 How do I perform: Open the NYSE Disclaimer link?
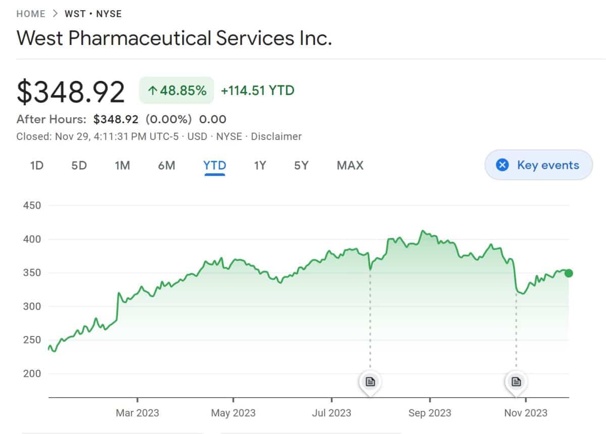tap(276, 136)
